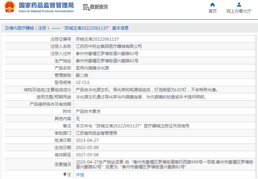Click the 管理类别 row label
Viewport: 258px width, 179px height.
(63, 75)
